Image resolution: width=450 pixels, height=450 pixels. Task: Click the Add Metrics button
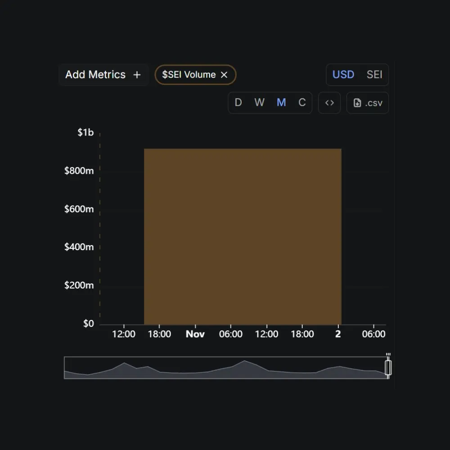103,75
